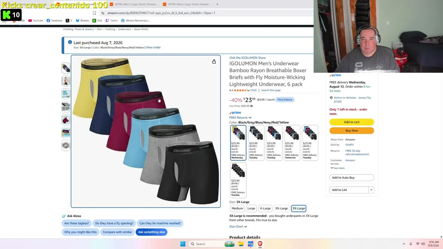Select size XX-Large
The width and height of the screenshot is (443, 249).
click(x=281, y=209)
